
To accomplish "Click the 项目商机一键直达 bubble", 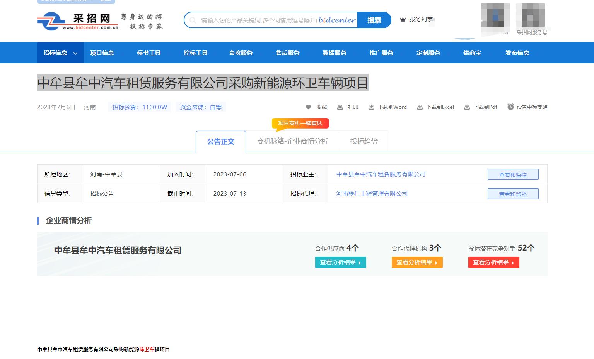I will [x=300, y=123].
